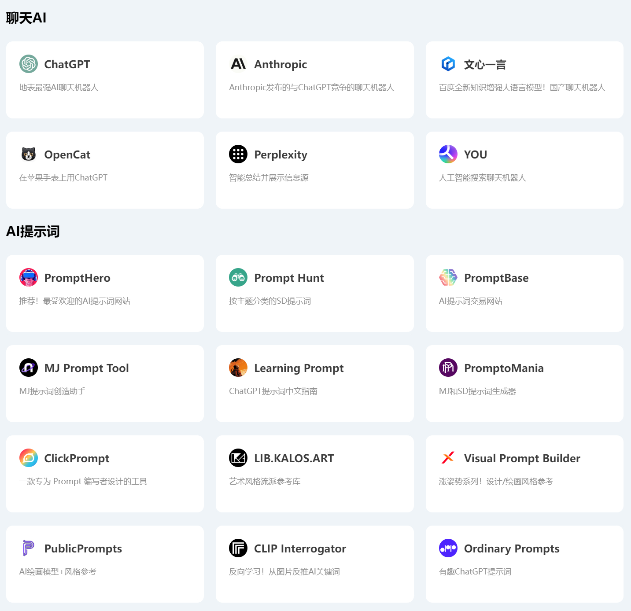Viewport: 631px width, 611px height.
Task: Click description '反向学习！从图片反推AI关键词'
Action: [284, 572]
